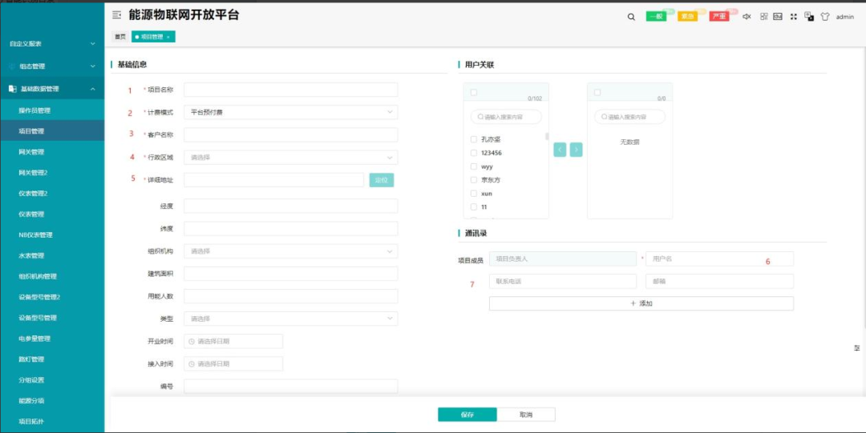Click the 定位 locate button
The width and height of the screenshot is (866, 433).
(x=382, y=180)
